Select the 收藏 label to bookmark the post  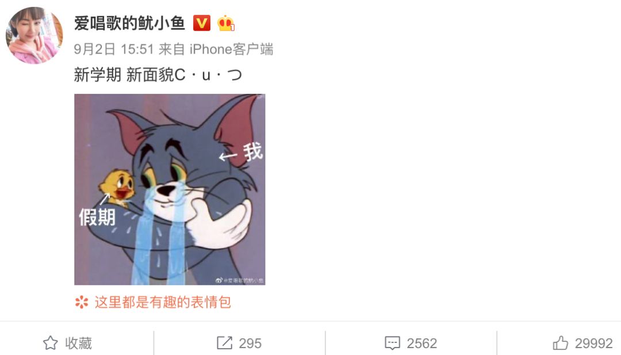[78, 343]
